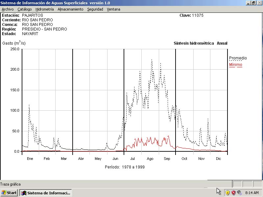This screenshot has height=197, width=263.
Task: Open the Hidrometría menu
Action: pyautogui.click(x=44, y=9)
